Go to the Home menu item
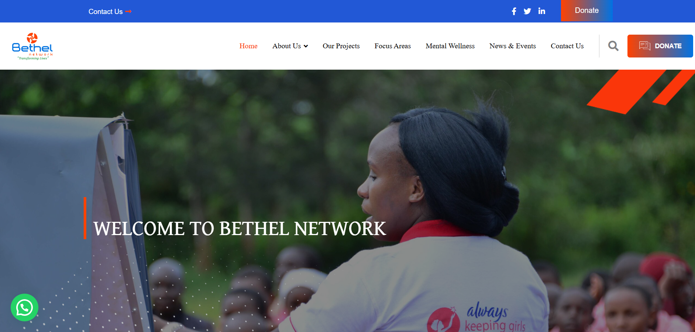695x332 pixels. [248, 46]
